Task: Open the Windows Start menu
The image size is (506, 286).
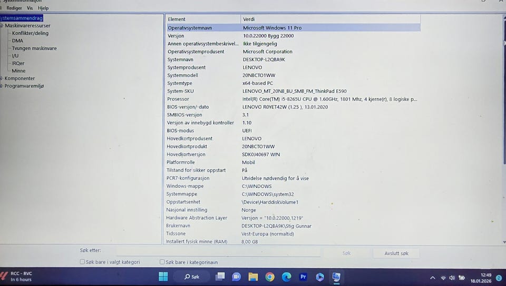Action: [x=163, y=277]
